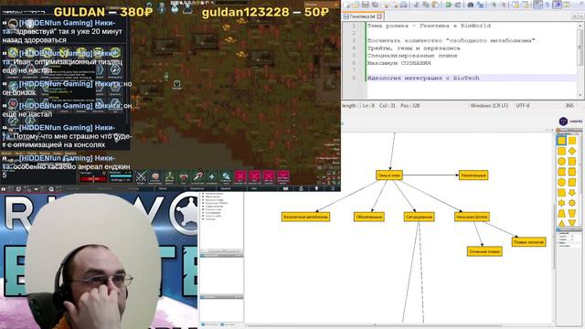Image resolution: width=585 pixels, height=329 pixels.
Task: Click the green Undo arrow in Notepad++
Action: (448, 5)
